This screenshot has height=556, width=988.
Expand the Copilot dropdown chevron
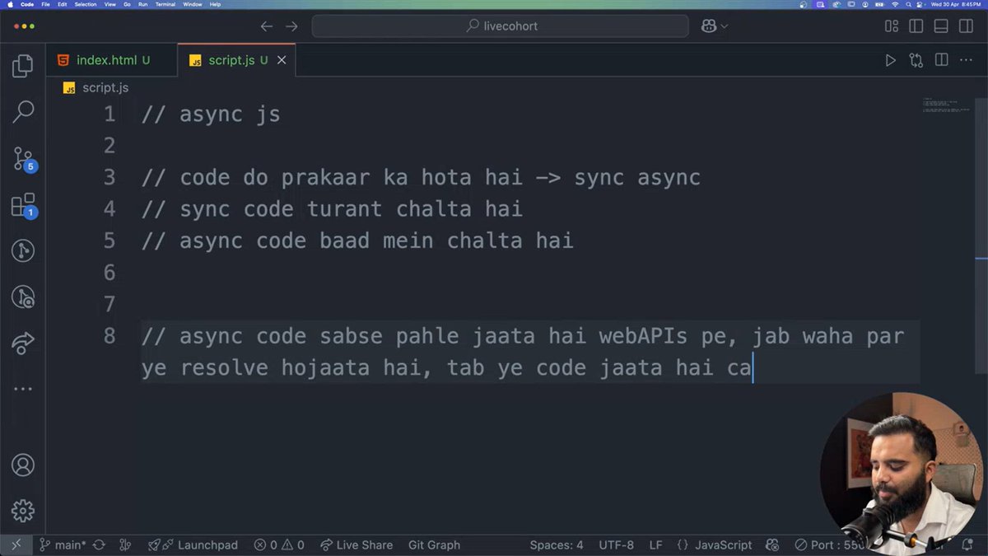725,26
